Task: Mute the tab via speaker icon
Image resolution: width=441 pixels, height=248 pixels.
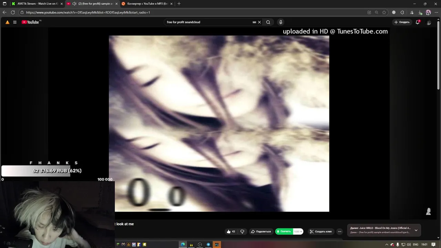Action: coord(74,4)
